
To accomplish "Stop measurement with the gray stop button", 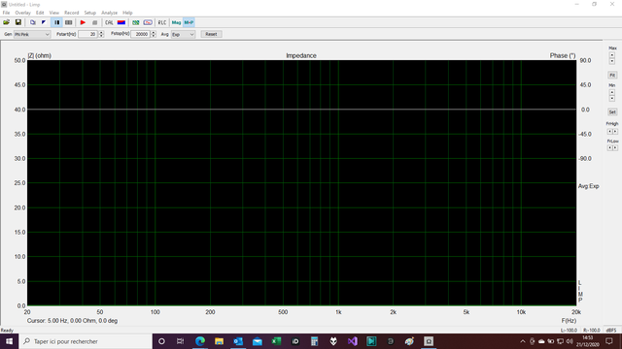I will coord(94,22).
